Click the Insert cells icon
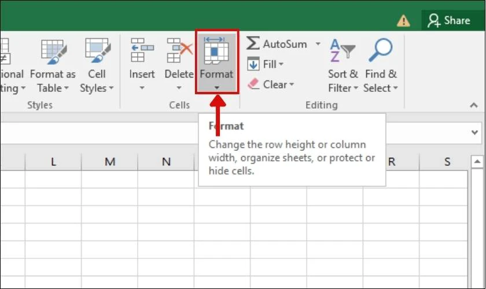486x289 pixels. pos(142,50)
